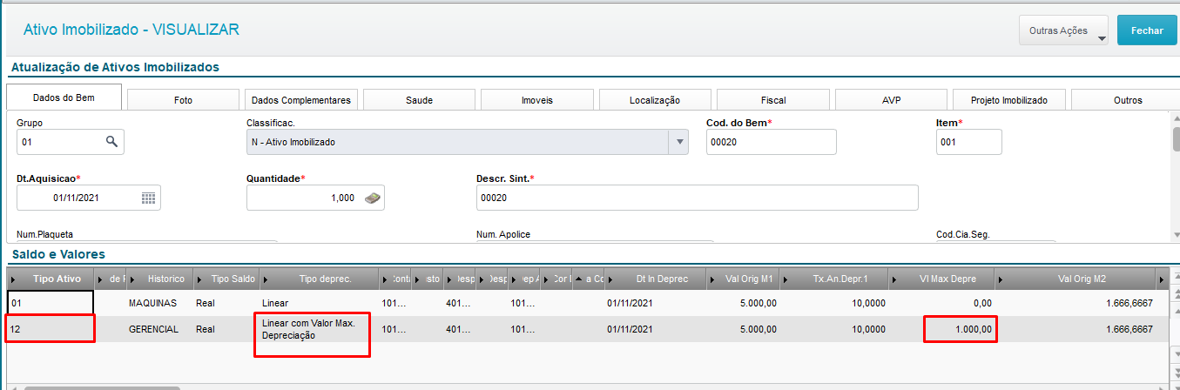The width and height of the screenshot is (1180, 390).
Task: Click the Item field containing 001
Action: pyautogui.click(x=969, y=142)
